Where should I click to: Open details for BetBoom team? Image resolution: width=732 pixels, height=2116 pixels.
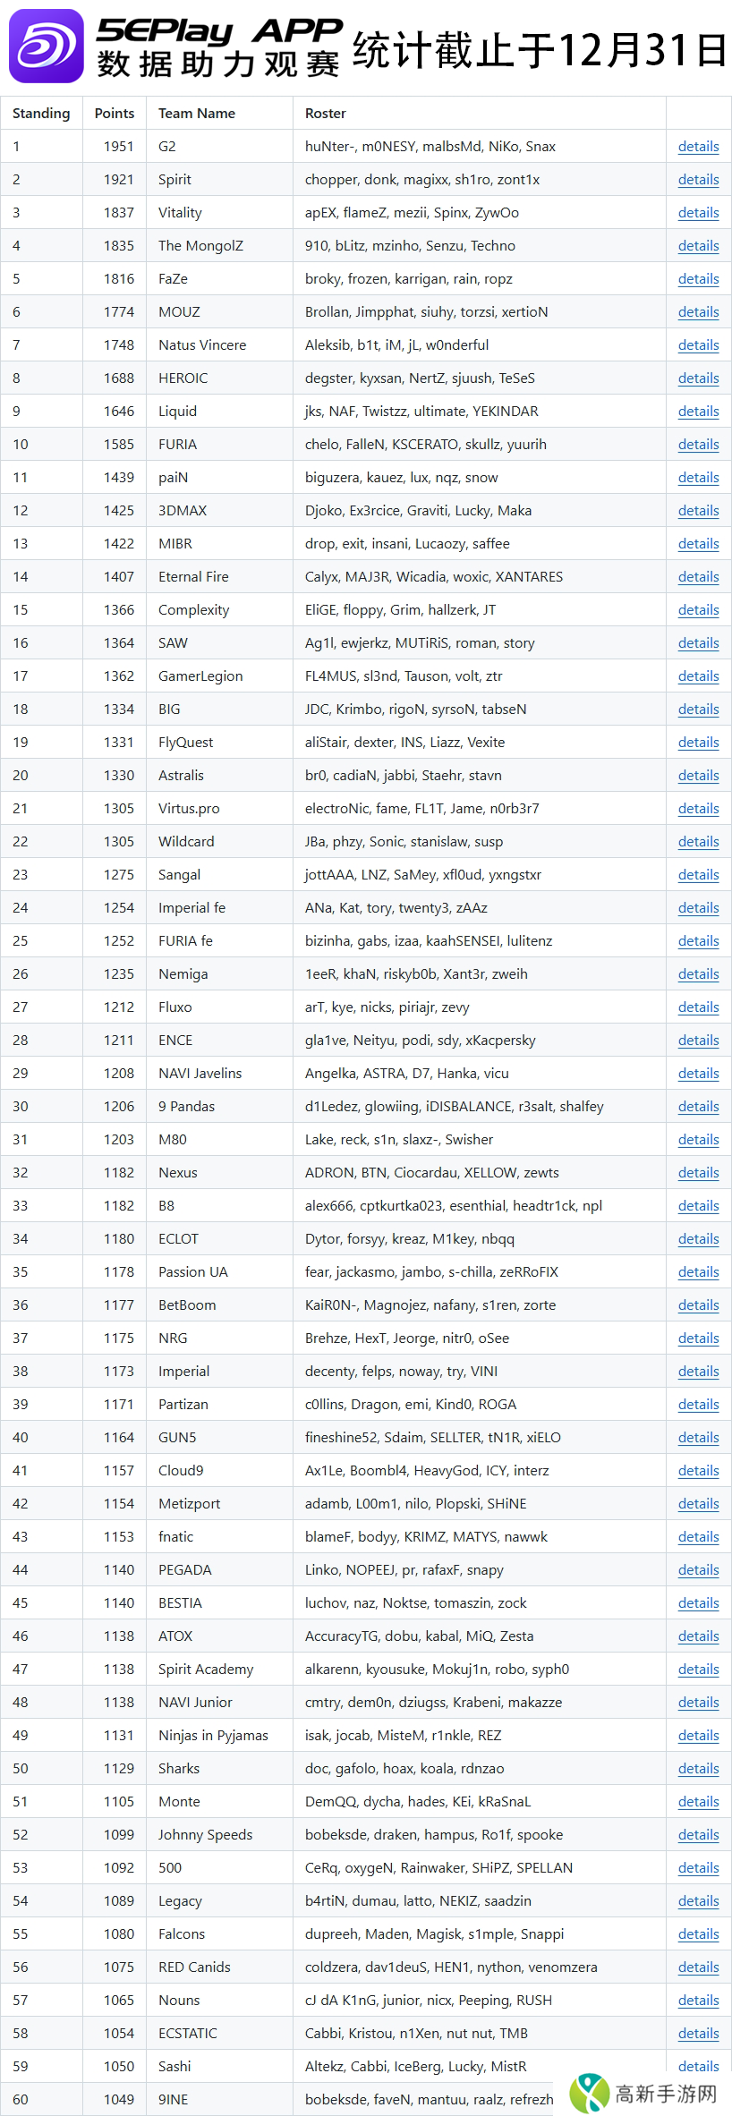(x=698, y=1305)
